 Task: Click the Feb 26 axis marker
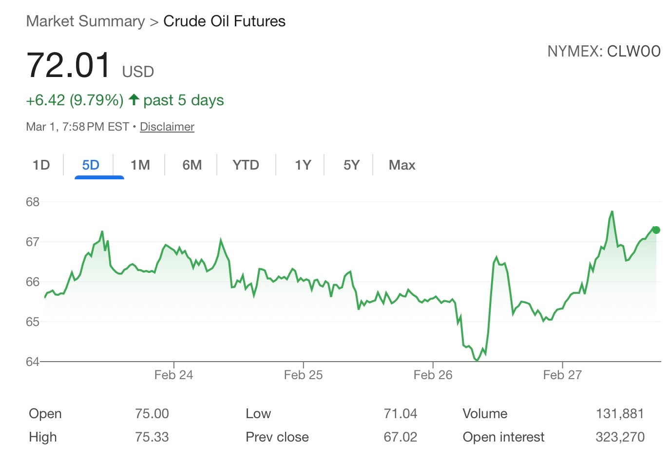(x=433, y=375)
